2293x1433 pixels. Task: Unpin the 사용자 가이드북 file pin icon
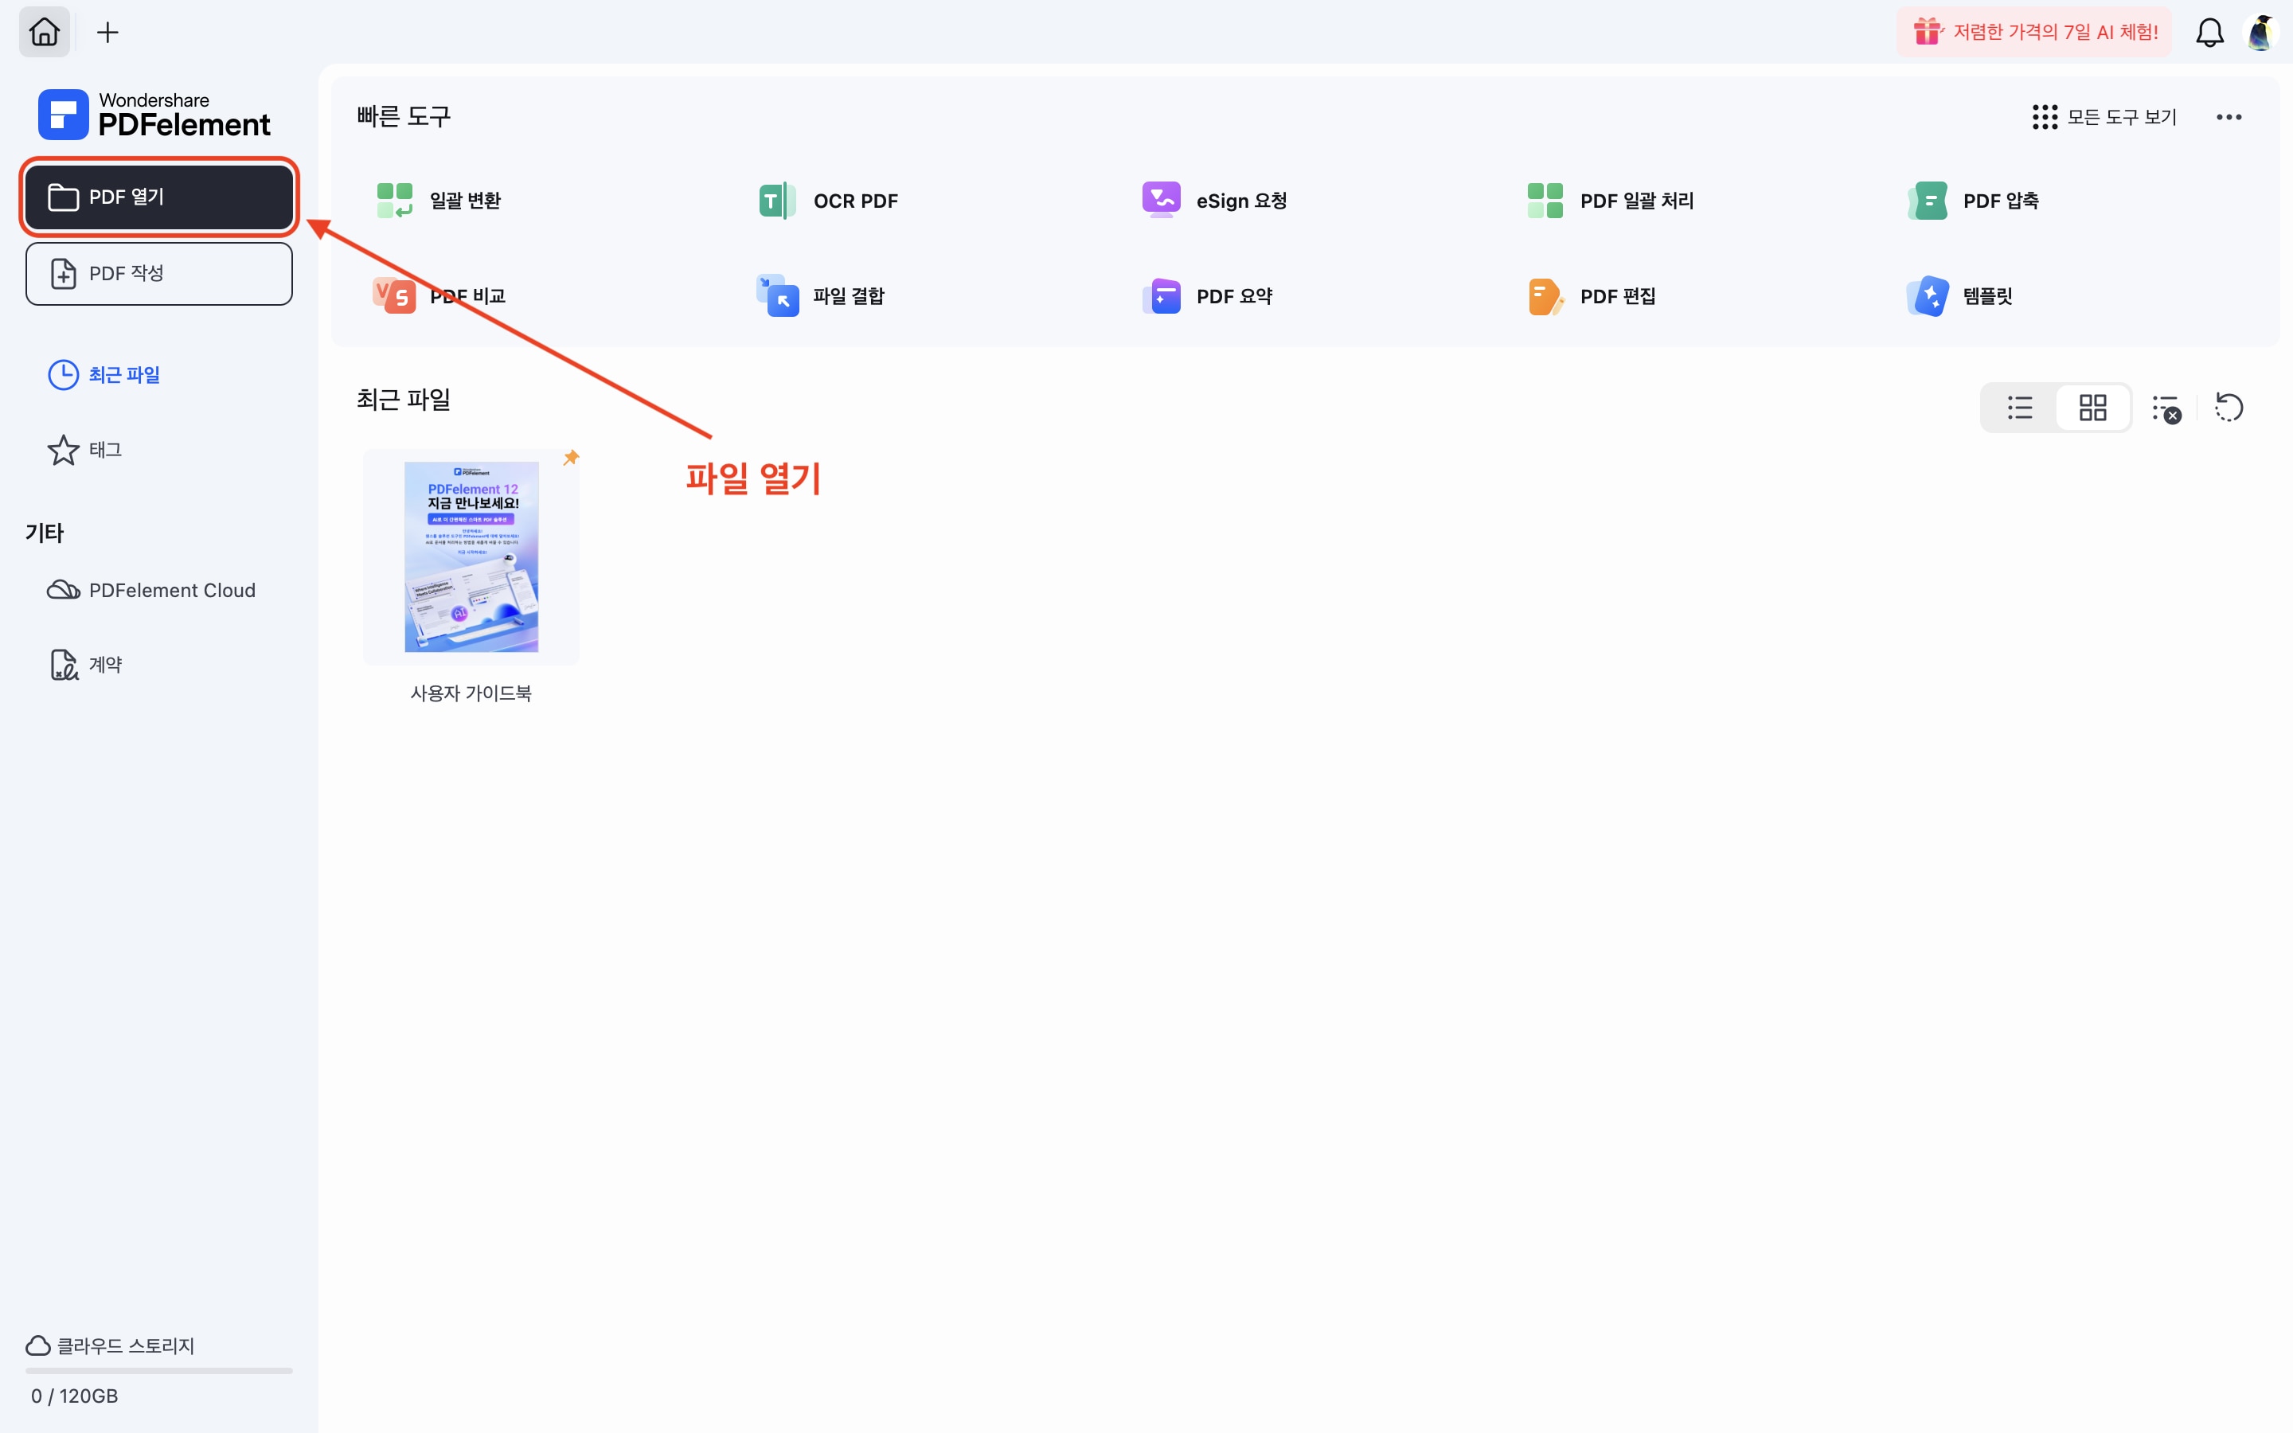[x=572, y=458]
